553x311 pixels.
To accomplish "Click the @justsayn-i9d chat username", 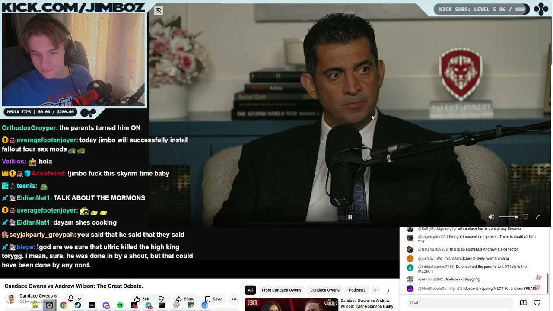I will point(430,258).
